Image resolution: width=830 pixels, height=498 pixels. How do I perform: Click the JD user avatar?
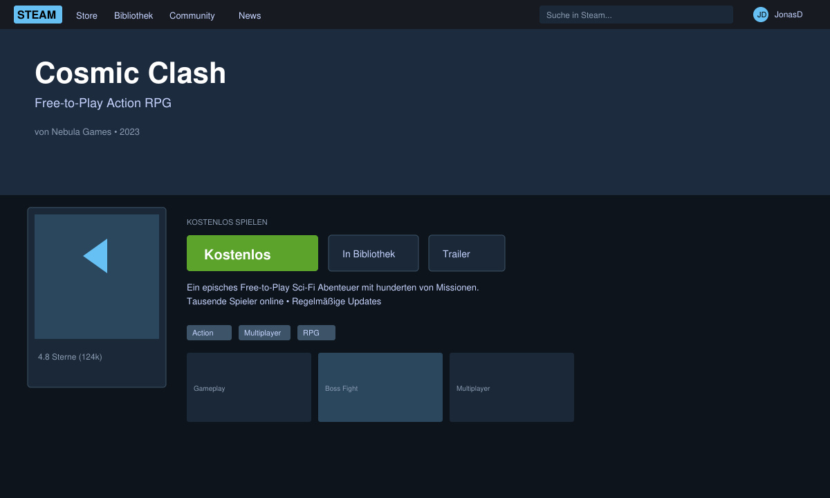point(761,15)
